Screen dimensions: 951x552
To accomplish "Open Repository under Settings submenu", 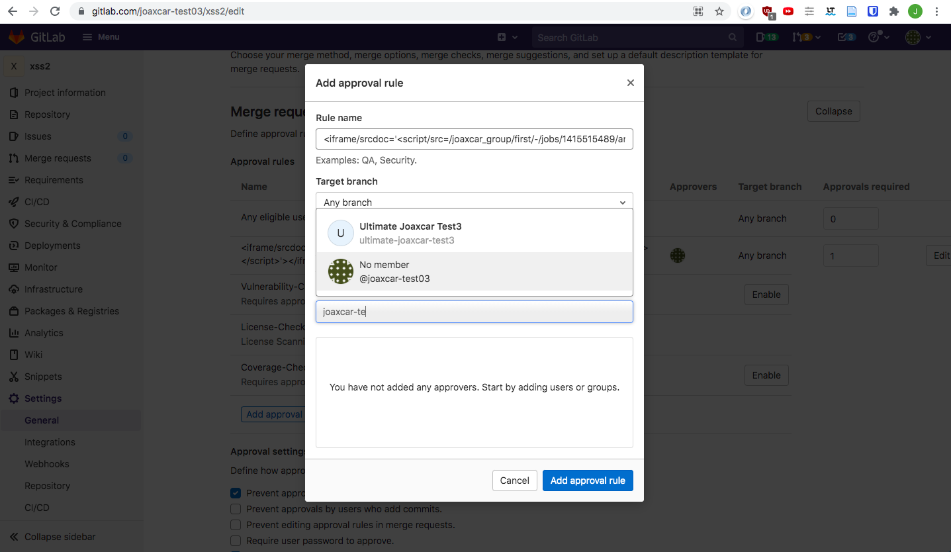I will pos(47,486).
